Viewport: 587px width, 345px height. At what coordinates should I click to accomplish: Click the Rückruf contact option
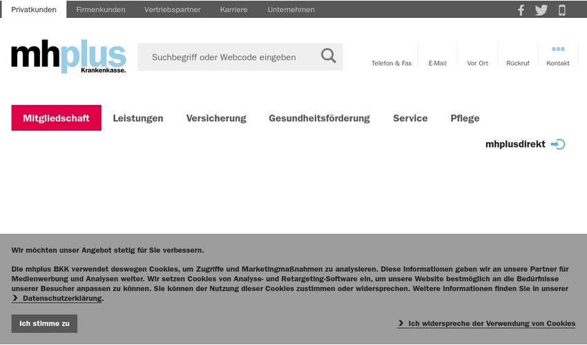pyautogui.click(x=517, y=63)
